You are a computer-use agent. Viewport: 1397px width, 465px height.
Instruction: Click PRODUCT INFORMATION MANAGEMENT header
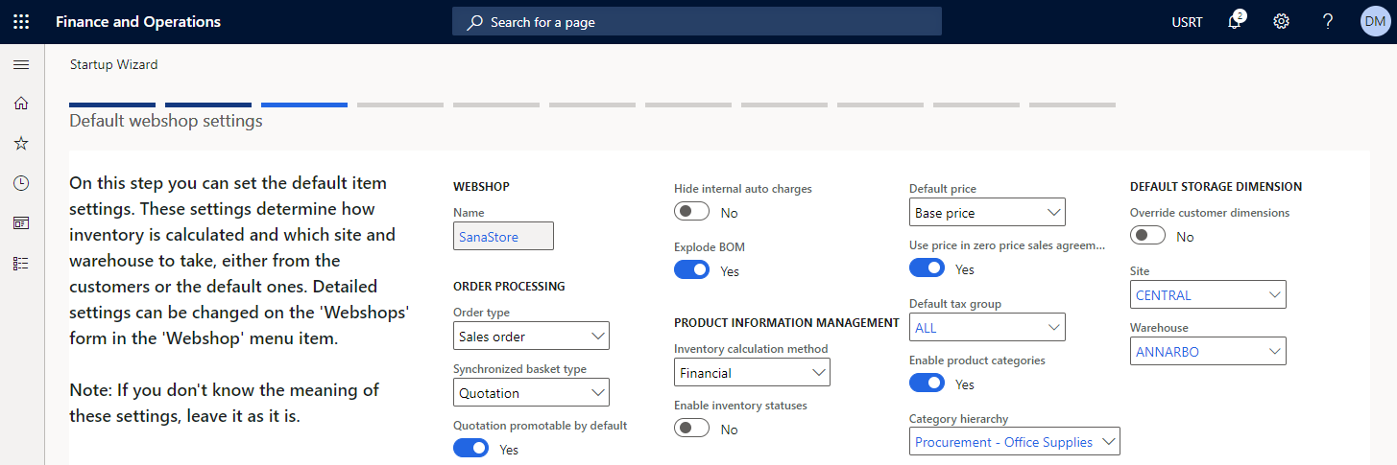click(x=786, y=322)
